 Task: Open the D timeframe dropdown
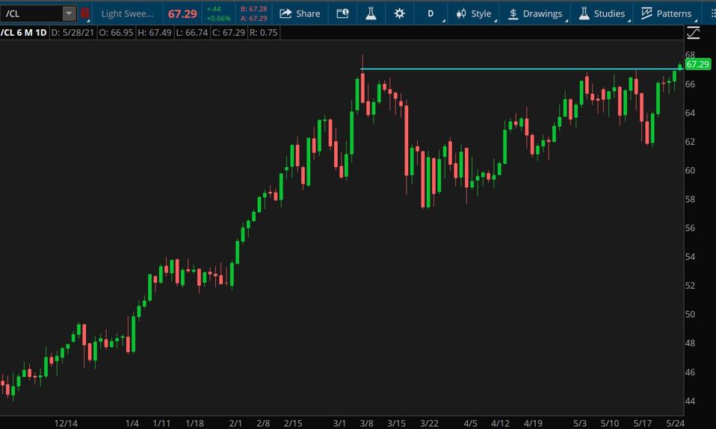(x=430, y=13)
